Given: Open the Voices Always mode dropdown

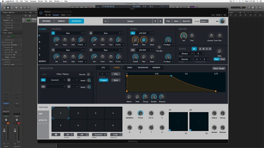Looking at the screenshot, I should coord(186,53).
